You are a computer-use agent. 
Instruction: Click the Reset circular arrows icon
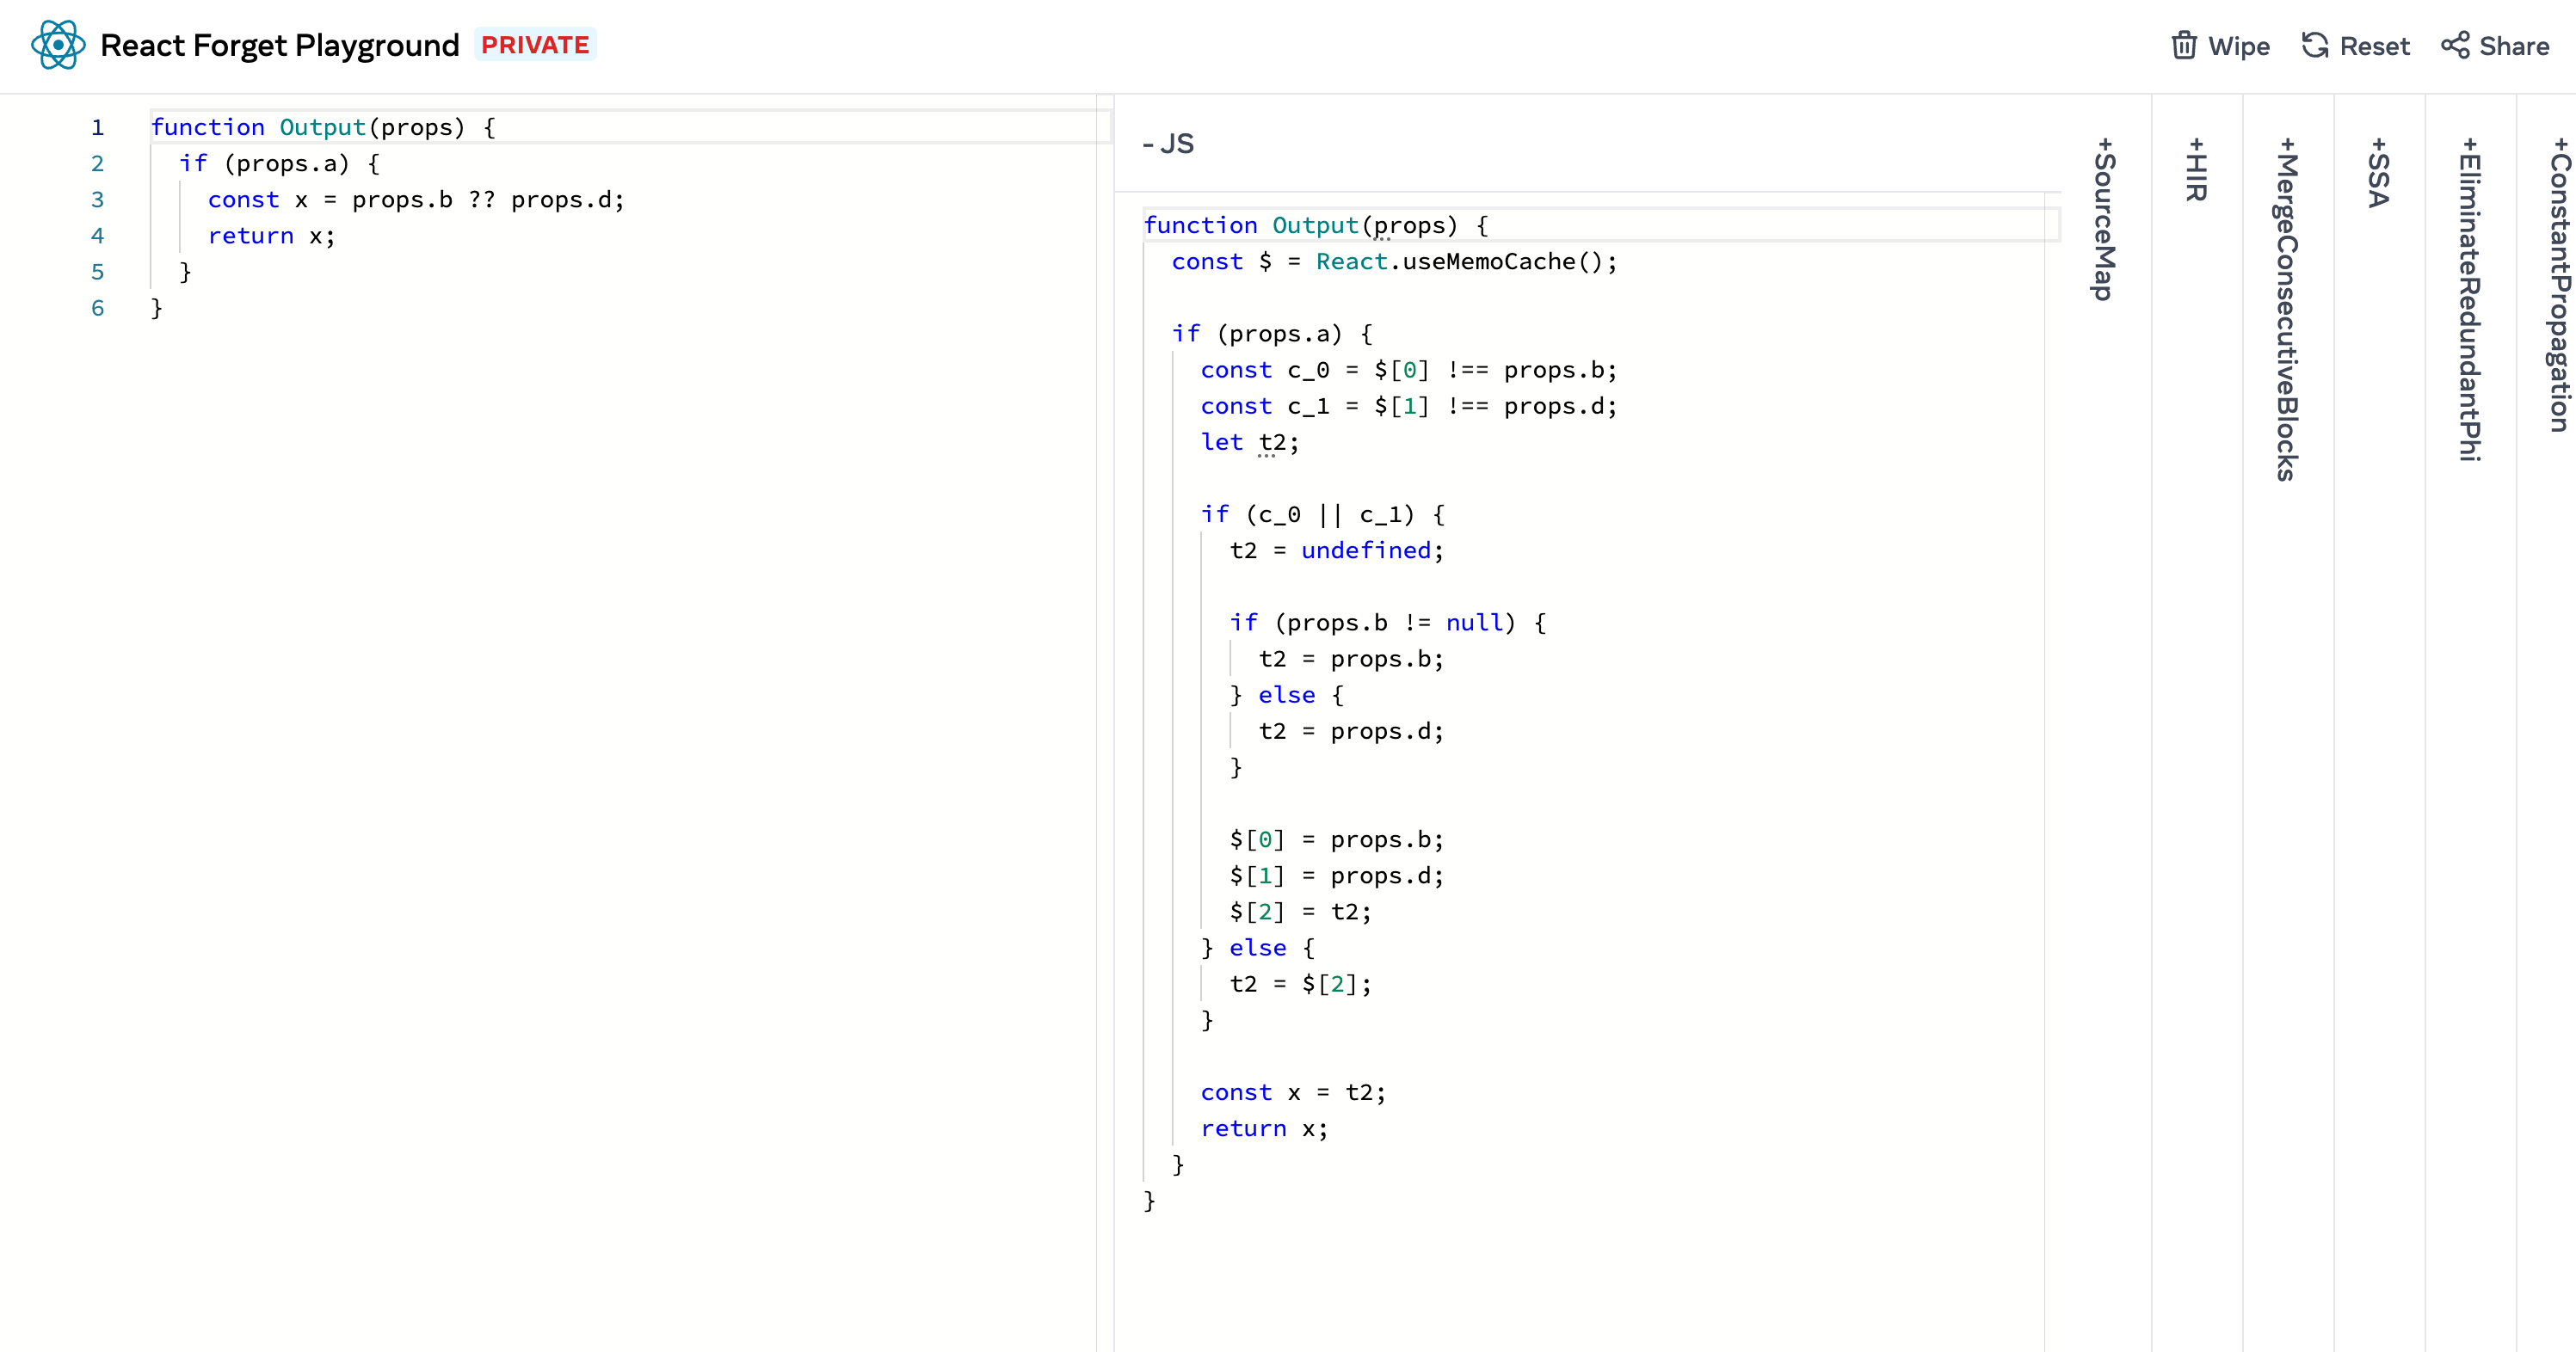tap(2315, 46)
